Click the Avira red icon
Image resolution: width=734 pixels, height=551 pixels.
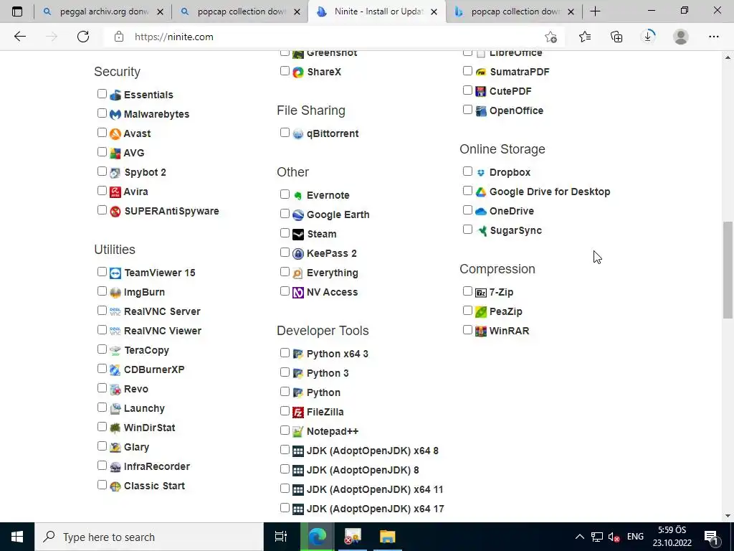(x=115, y=192)
